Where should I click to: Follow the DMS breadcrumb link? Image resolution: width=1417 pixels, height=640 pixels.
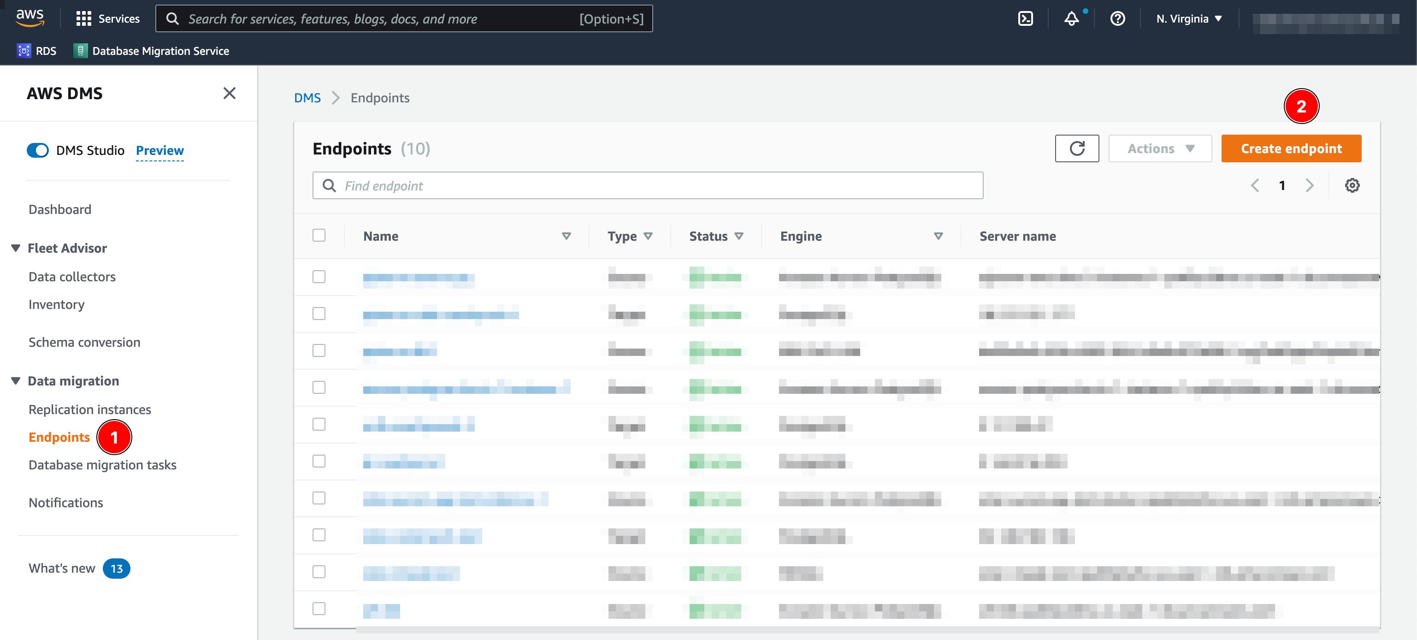(x=307, y=98)
